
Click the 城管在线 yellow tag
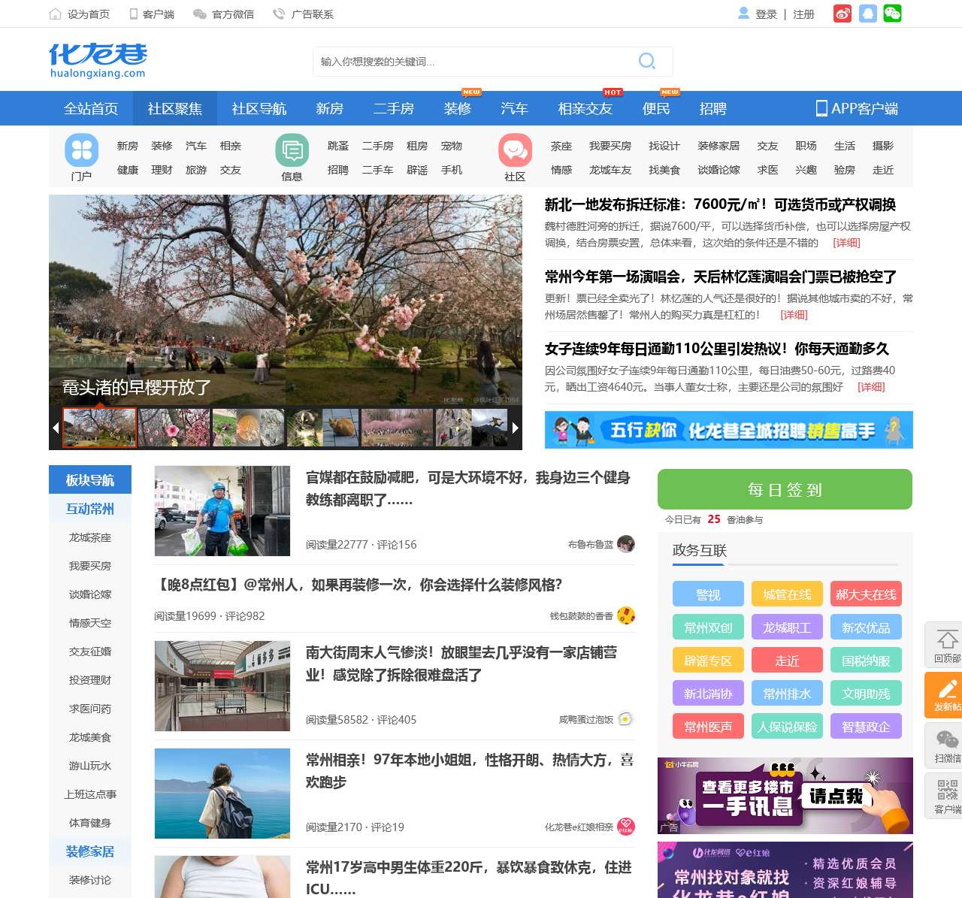click(787, 594)
